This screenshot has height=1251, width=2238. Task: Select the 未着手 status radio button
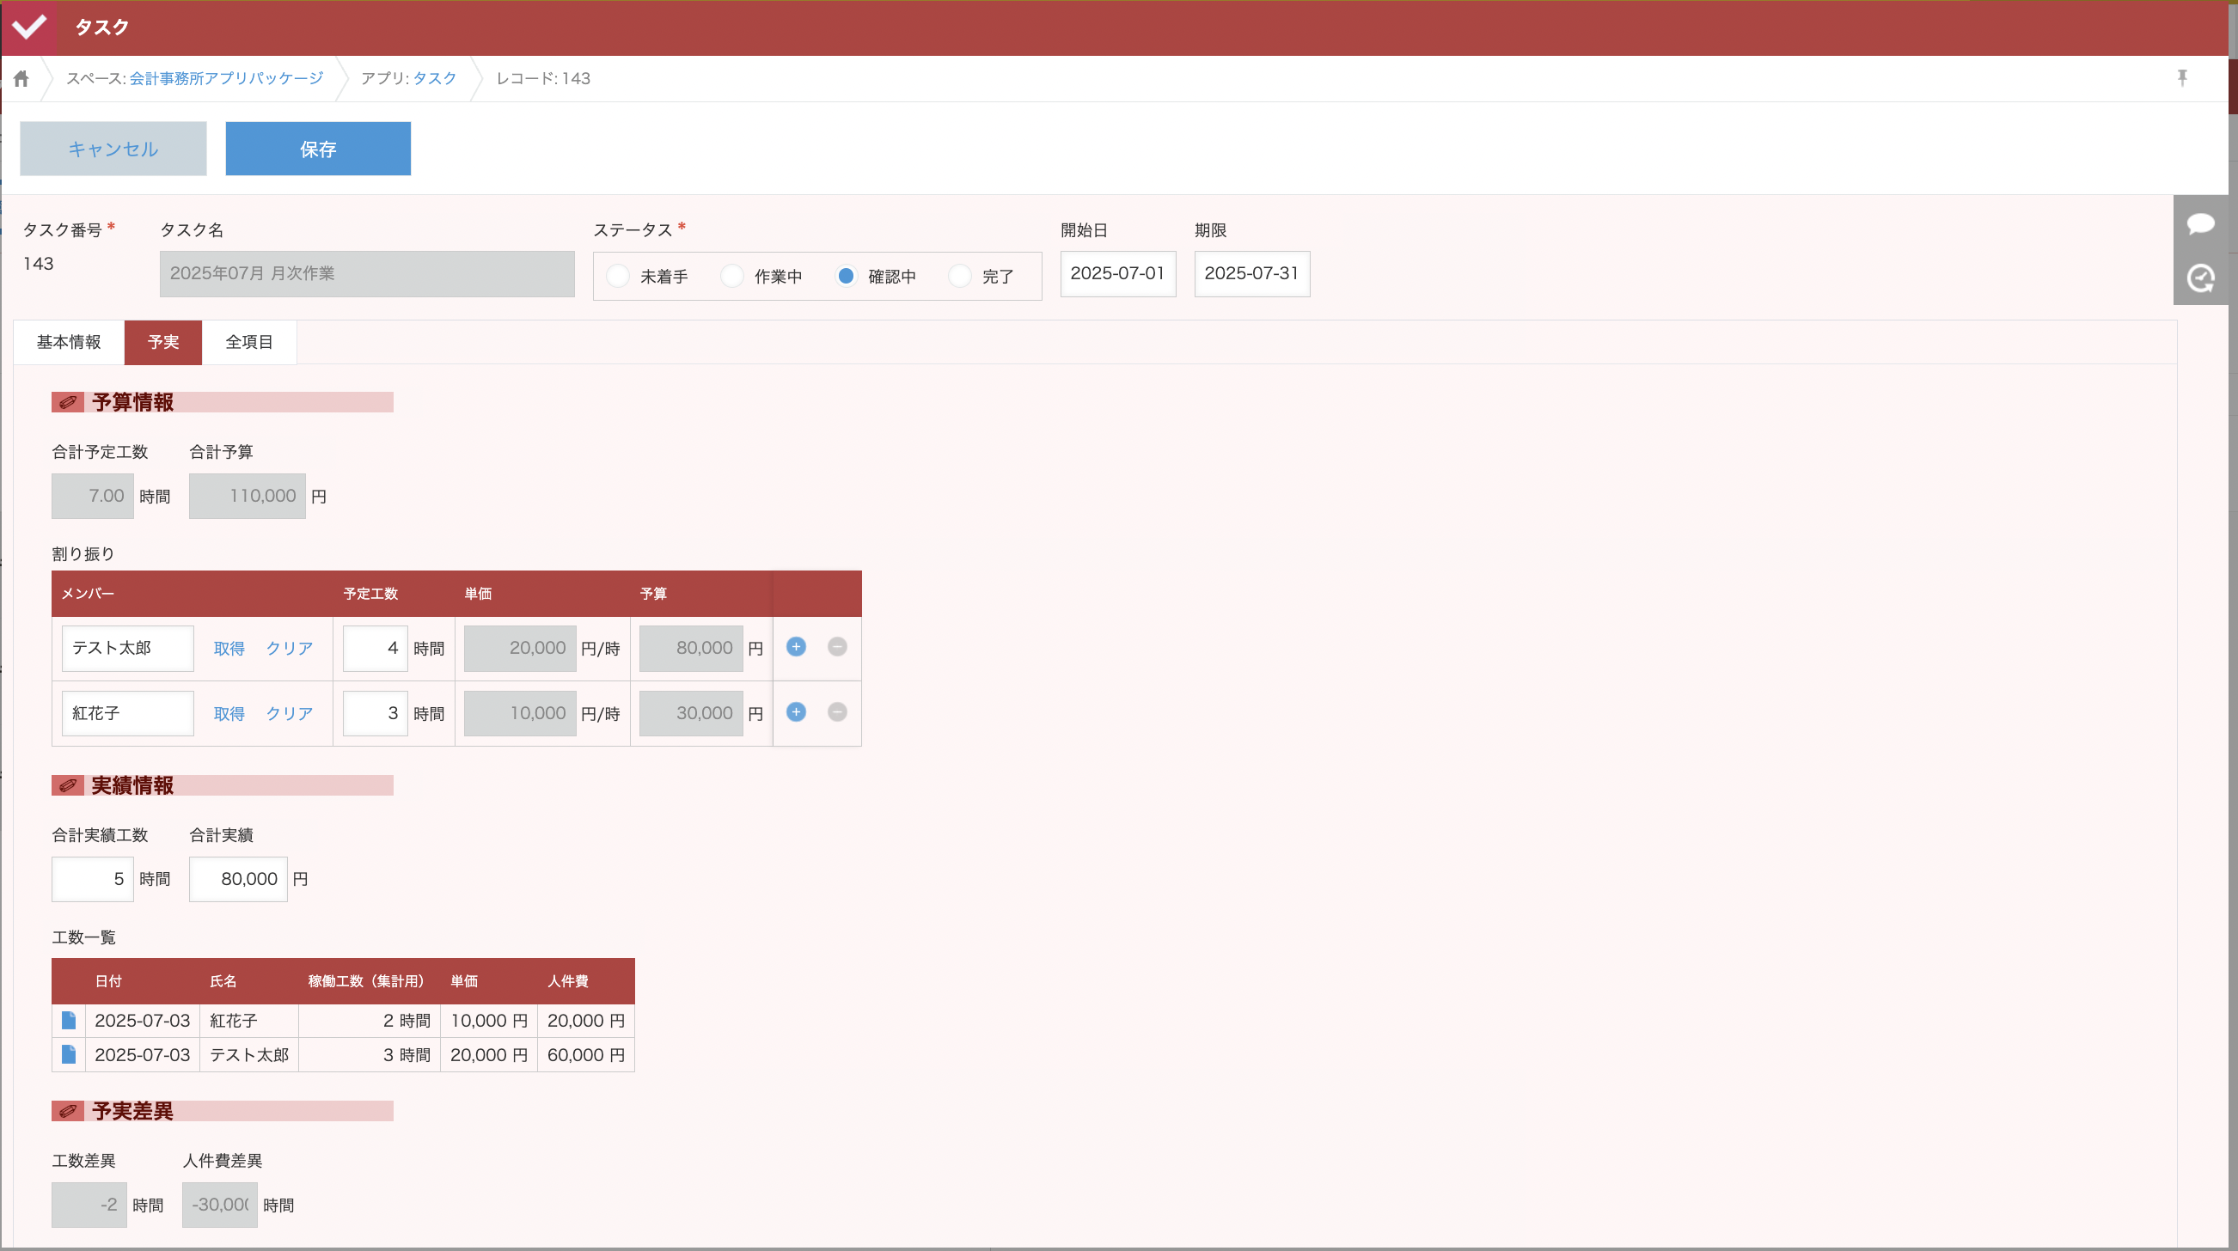coord(618,277)
